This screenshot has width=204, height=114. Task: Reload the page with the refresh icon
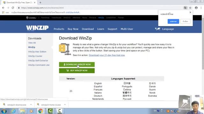coord(13,8)
